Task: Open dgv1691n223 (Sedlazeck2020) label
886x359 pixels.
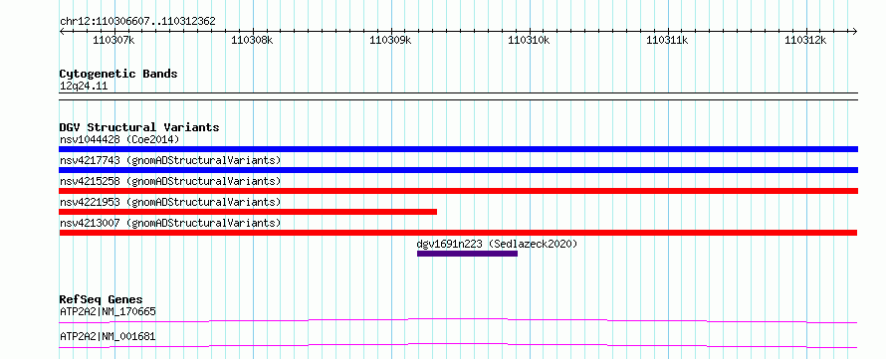Action: click(x=497, y=244)
